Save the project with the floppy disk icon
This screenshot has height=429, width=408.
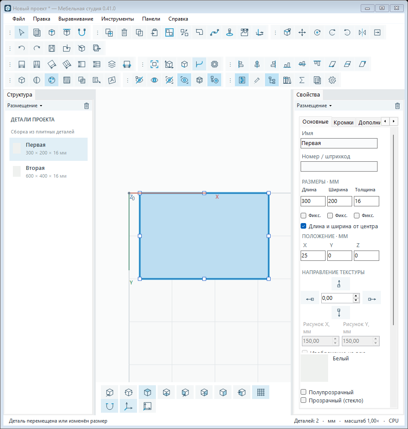tap(52, 48)
